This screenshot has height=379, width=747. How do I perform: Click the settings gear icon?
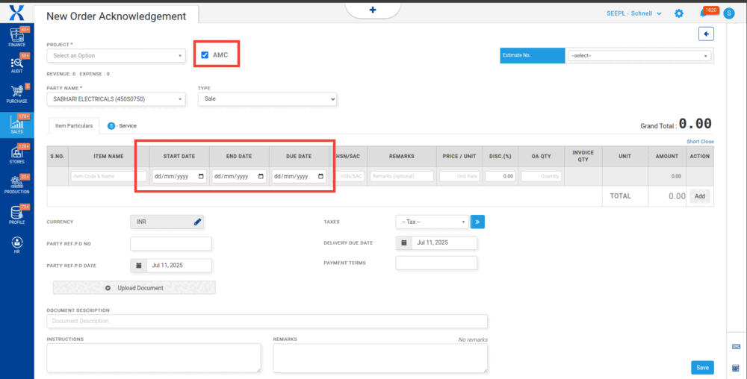pyautogui.click(x=678, y=13)
